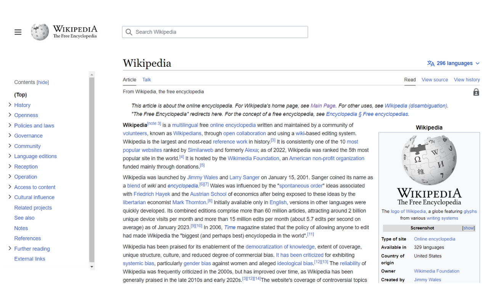Open the gender bias link
Viewport: 488px width, 305px height.
(x=197, y=263)
